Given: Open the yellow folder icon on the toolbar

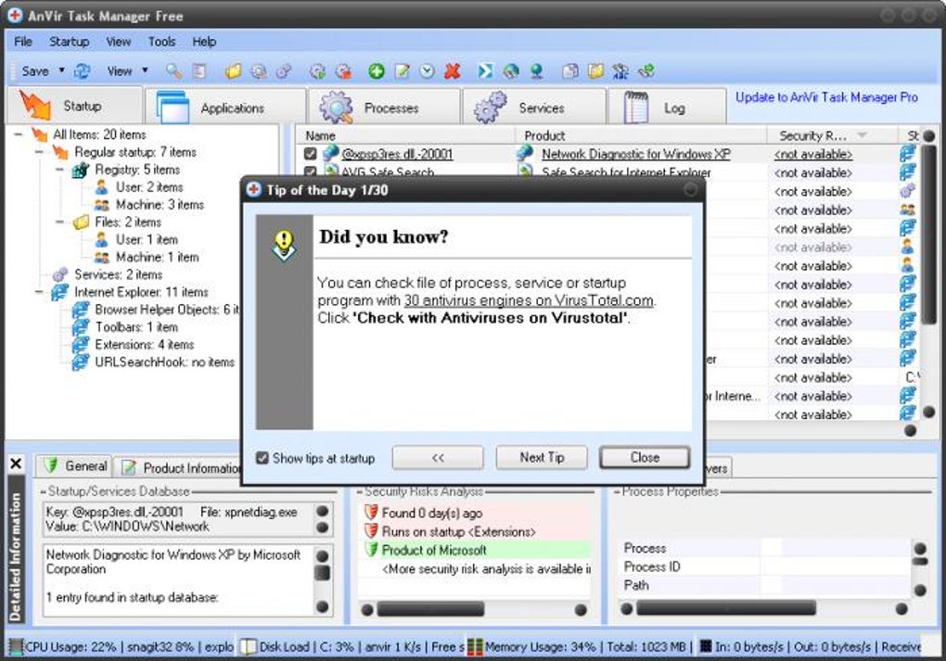Looking at the screenshot, I should click(233, 70).
